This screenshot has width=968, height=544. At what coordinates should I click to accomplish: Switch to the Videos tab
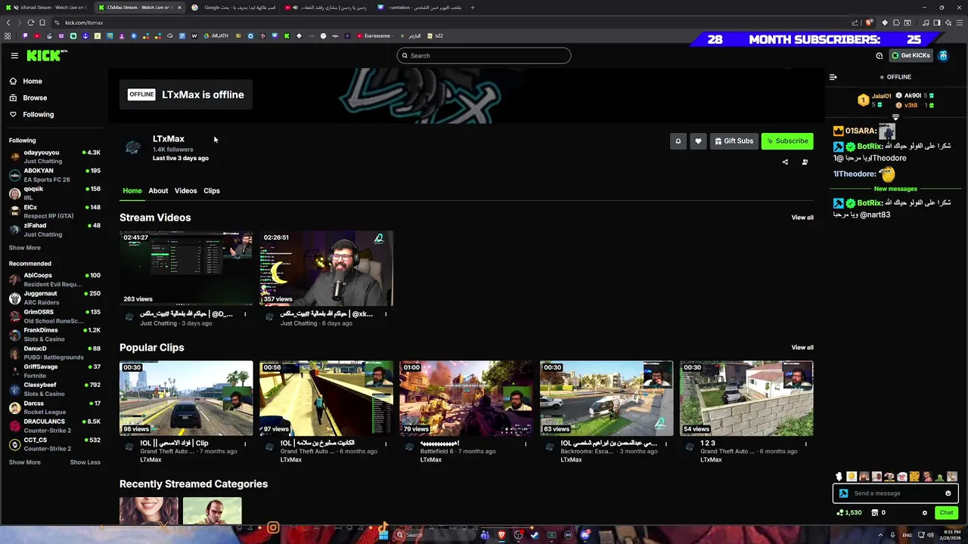tap(185, 190)
